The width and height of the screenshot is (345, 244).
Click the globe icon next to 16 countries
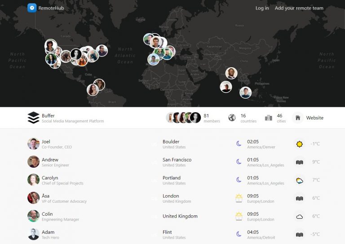pos(232,118)
